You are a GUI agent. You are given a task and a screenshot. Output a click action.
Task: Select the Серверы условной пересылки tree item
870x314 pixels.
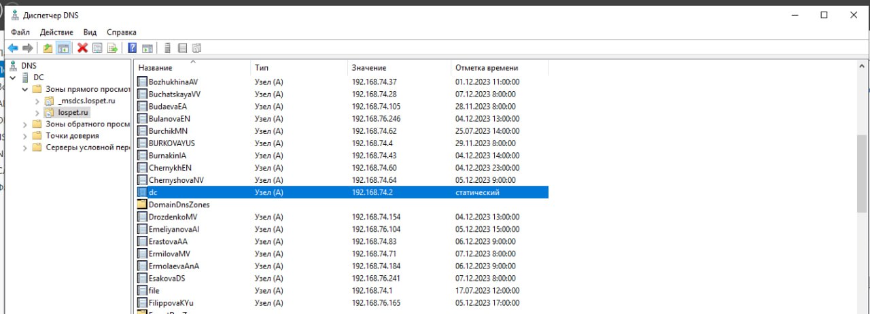tap(88, 147)
